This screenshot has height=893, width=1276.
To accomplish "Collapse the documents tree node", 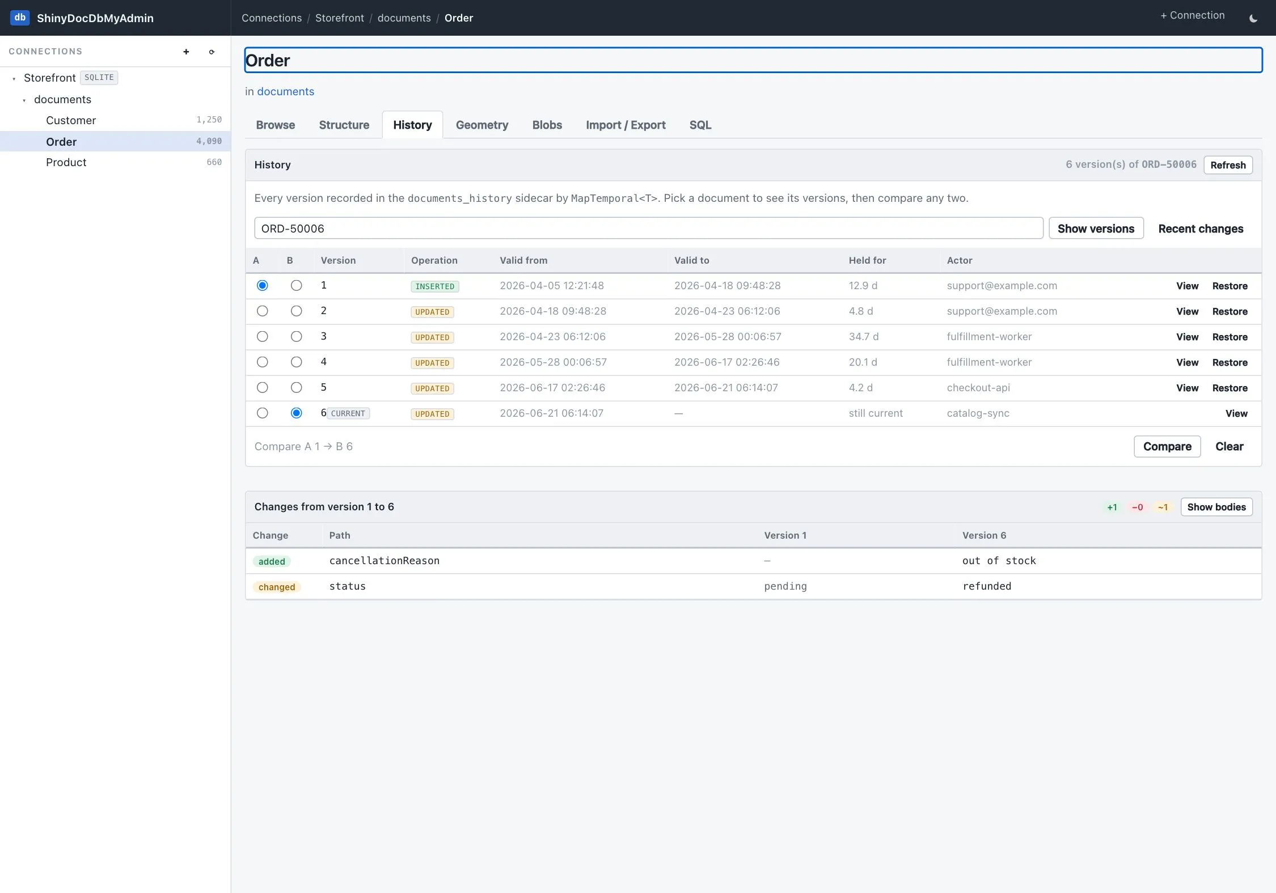I will tap(24, 100).
